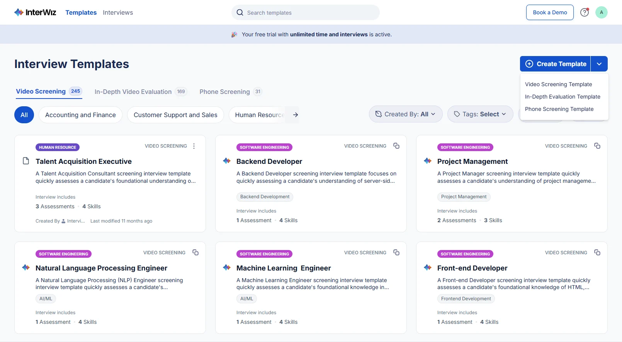
Task: Open the Backend Developer template title
Action: [269, 162]
